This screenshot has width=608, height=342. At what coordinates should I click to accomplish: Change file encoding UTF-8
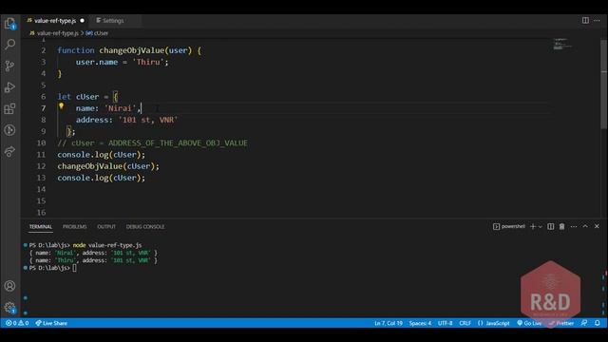[446, 323]
